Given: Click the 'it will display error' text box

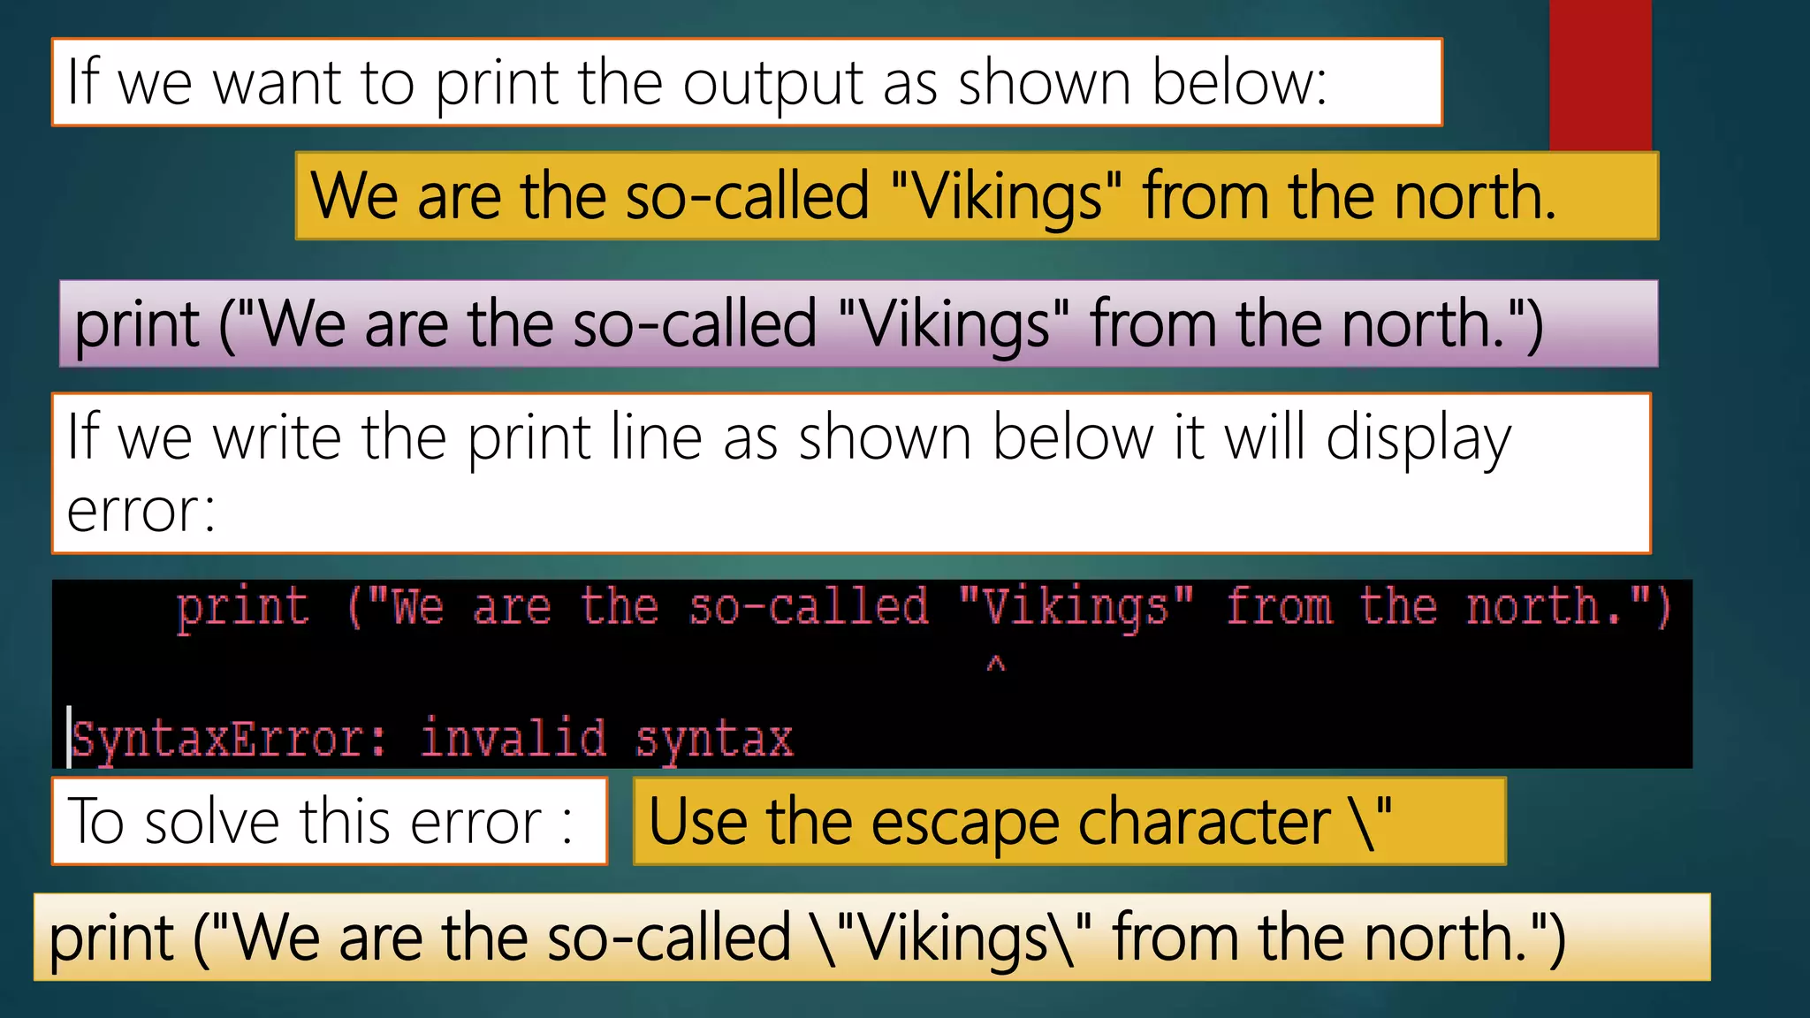Looking at the screenshot, I should click(850, 474).
